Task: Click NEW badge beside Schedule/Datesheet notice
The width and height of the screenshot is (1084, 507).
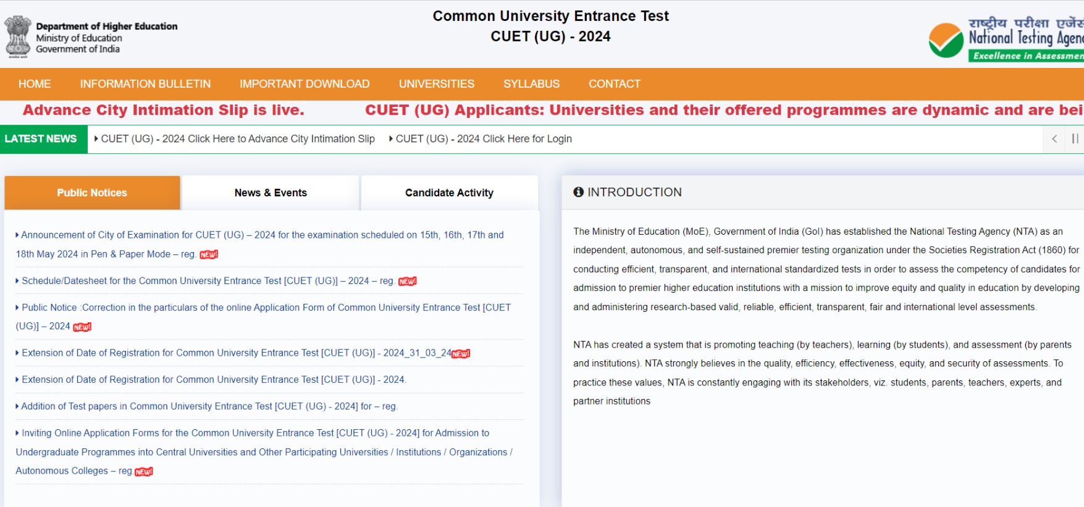Action: pos(408,282)
